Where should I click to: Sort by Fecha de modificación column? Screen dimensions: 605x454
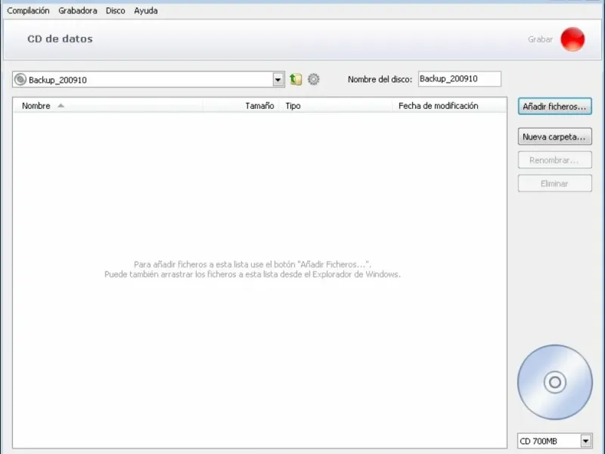(449, 106)
